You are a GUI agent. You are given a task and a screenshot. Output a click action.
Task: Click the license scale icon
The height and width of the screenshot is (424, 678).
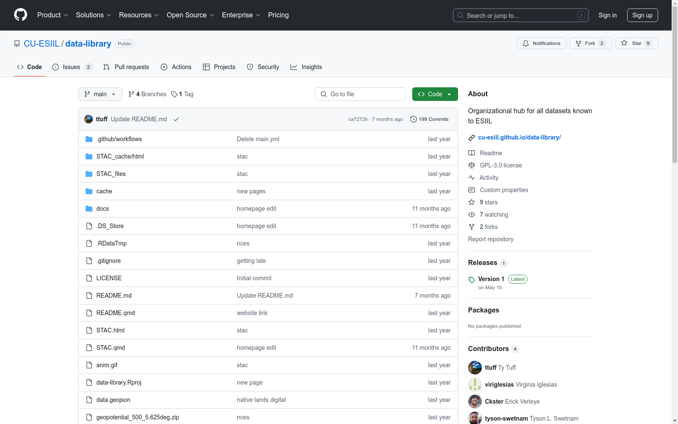click(x=472, y=165)
